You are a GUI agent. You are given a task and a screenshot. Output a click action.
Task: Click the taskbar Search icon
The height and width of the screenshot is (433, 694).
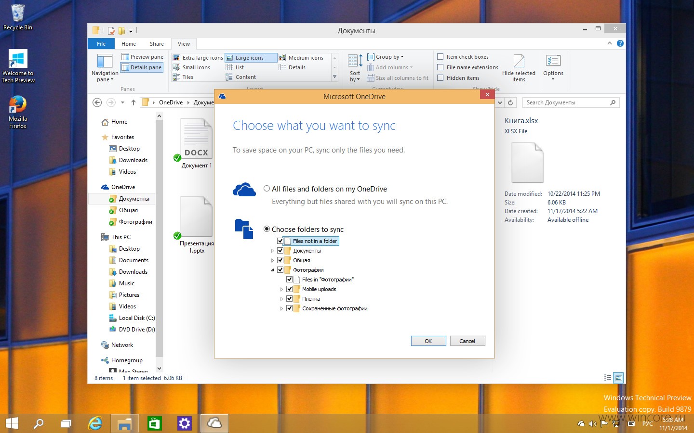tap(38, 423)
